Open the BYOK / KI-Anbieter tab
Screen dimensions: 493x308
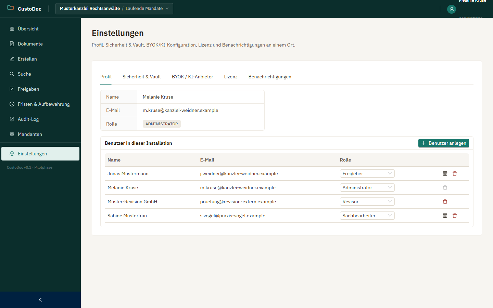coord(192,77)
